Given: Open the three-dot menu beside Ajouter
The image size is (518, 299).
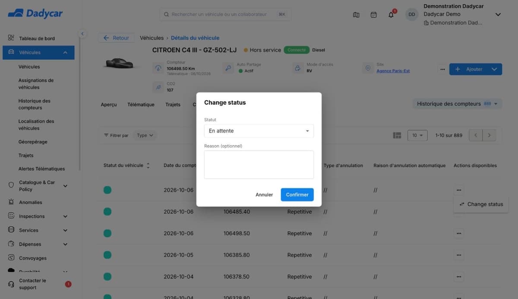Looking at the screenshot, I should click(x=442, y=69).
